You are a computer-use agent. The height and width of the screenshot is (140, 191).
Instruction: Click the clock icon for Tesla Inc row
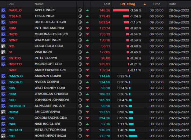80,16
